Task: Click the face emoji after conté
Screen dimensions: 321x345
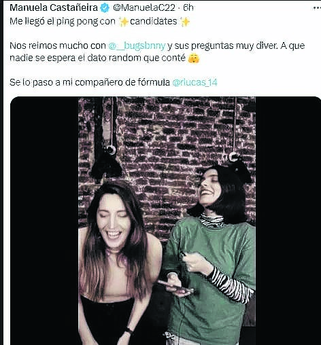Action: point(194,58)
